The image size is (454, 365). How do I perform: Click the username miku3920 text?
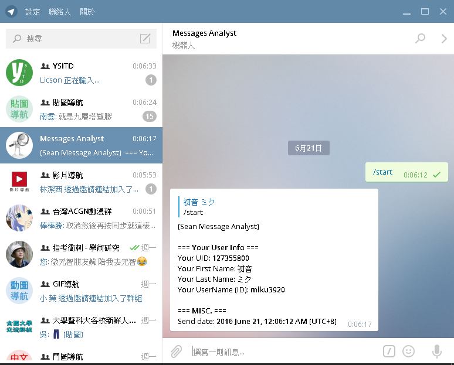pos(267,290)
